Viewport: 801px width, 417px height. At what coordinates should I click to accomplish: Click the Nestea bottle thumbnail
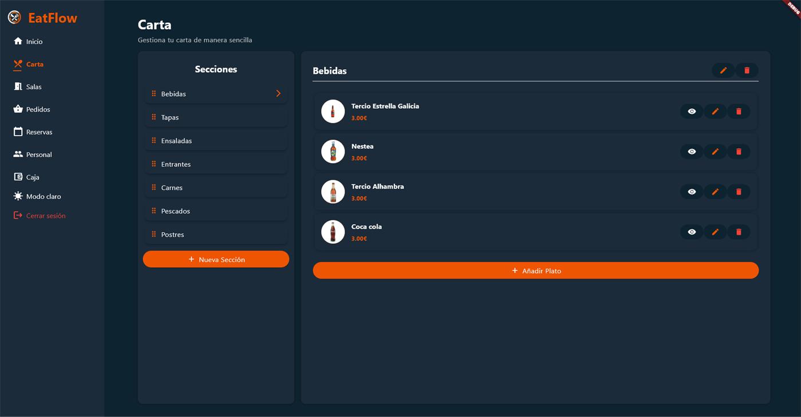click(333, 152)
